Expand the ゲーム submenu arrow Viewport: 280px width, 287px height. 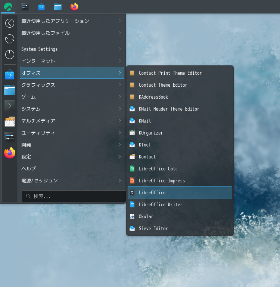[x=120, y=97]
